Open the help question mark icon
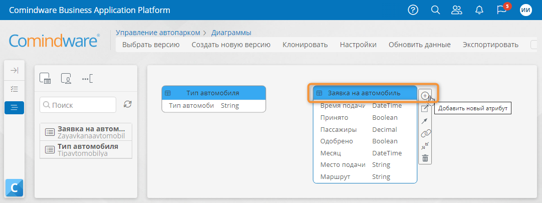 click(413, 10)
